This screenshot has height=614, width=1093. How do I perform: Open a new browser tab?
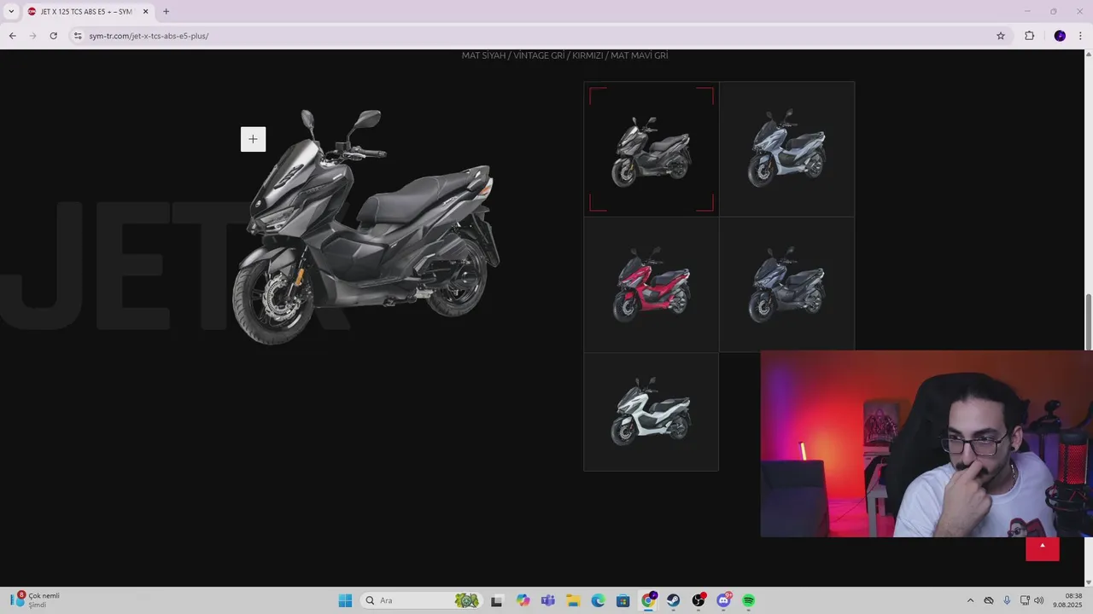(166, 12)
